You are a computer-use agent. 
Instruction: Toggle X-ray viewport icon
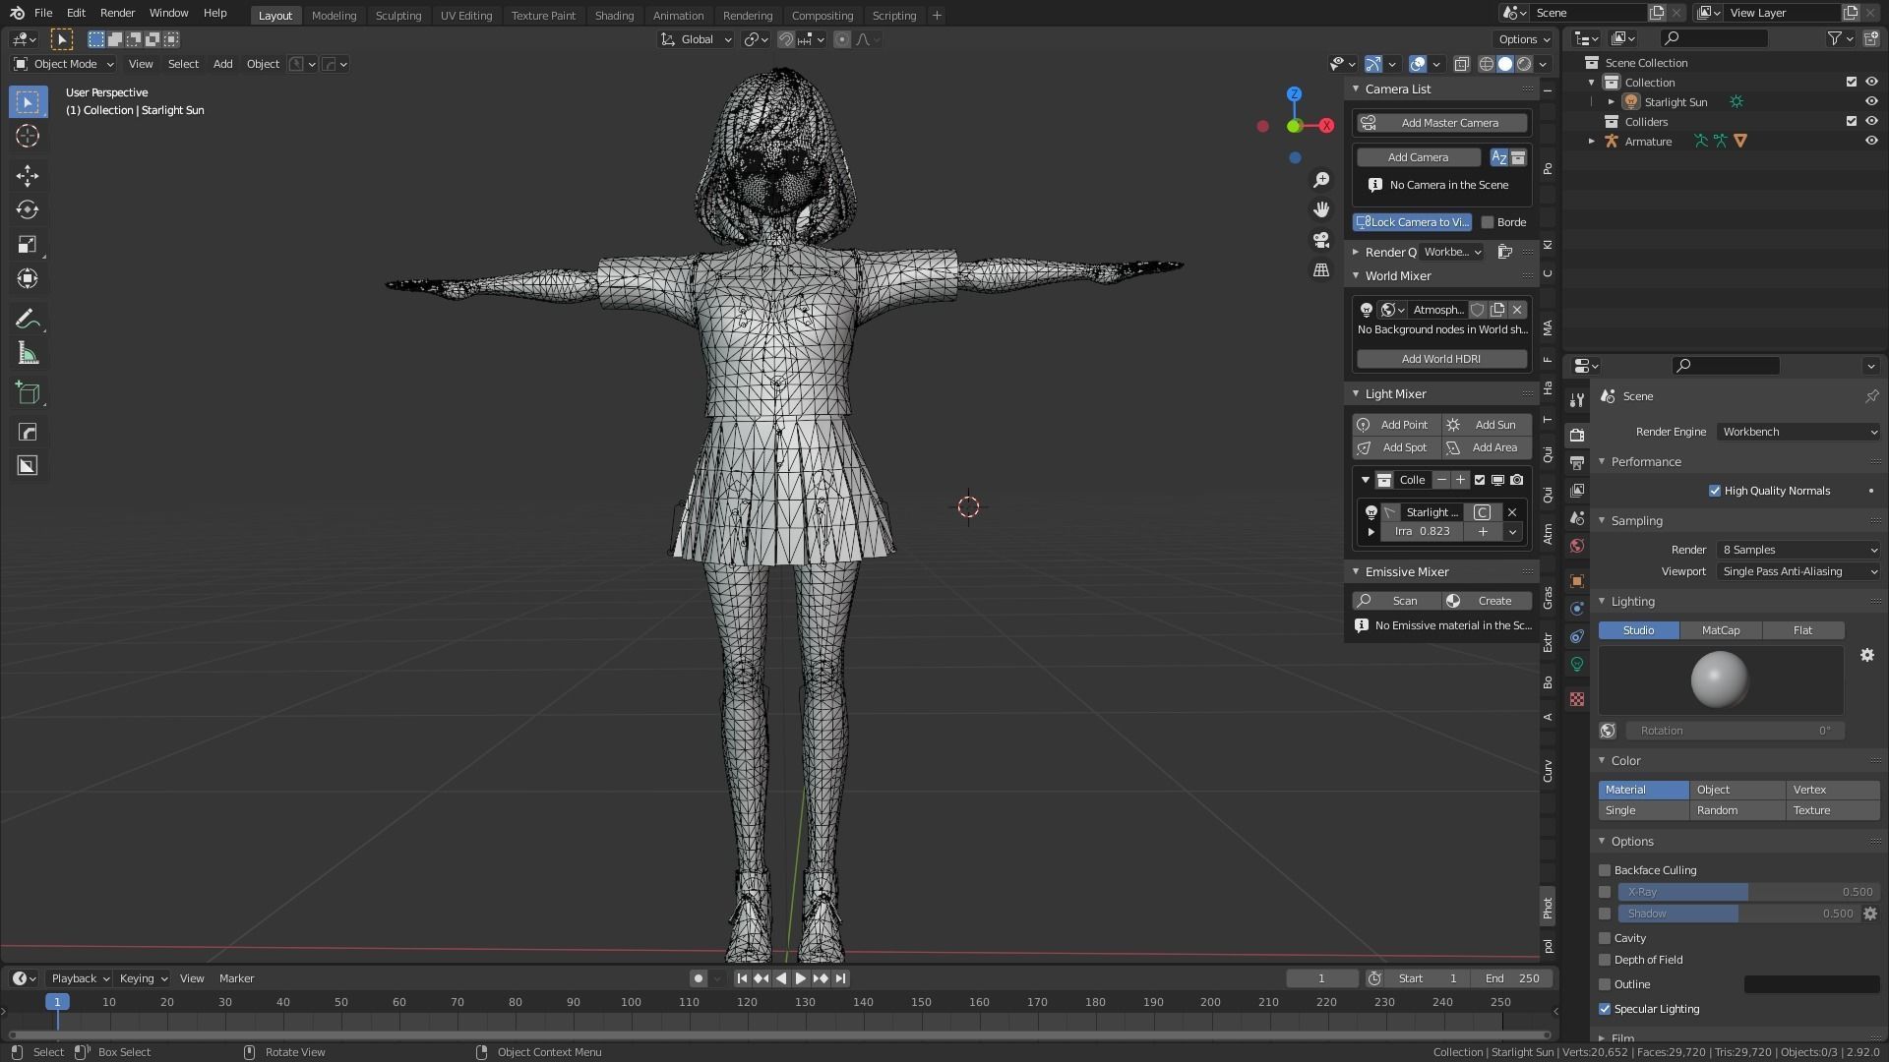tap(1462, 64)
